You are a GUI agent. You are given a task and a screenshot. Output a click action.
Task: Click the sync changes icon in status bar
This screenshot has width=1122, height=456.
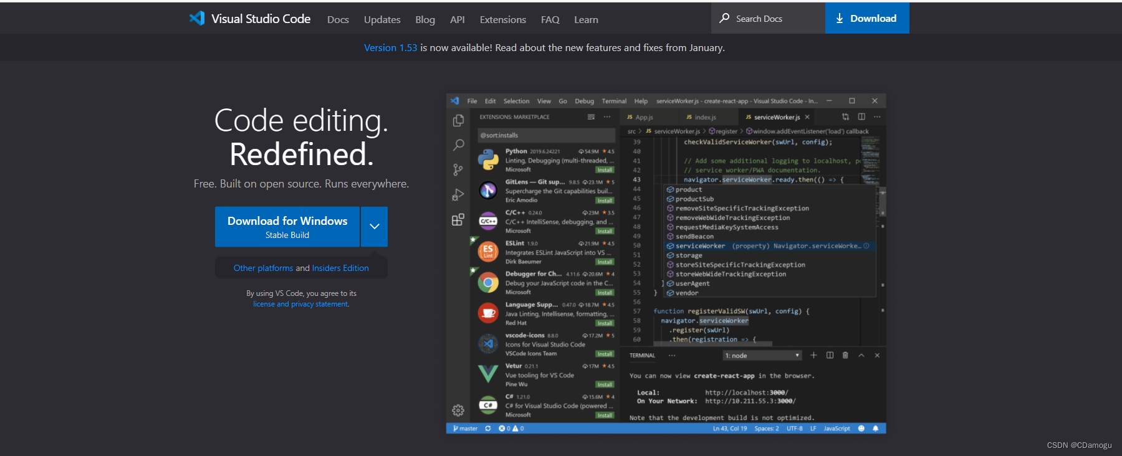(x=487, y=429)
